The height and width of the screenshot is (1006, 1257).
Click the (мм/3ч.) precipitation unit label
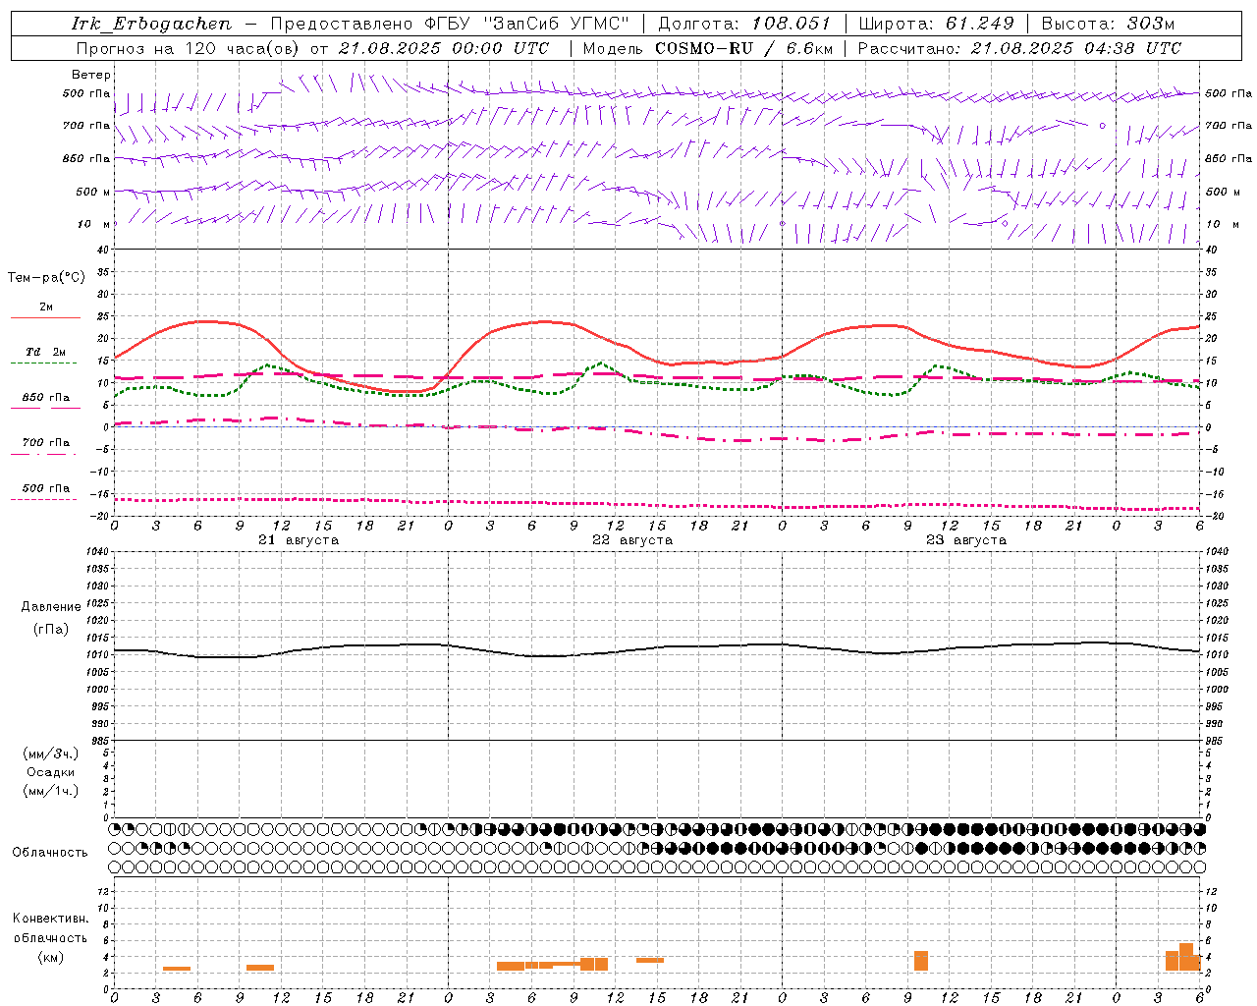pyautogui.click(x=51, y=754)
